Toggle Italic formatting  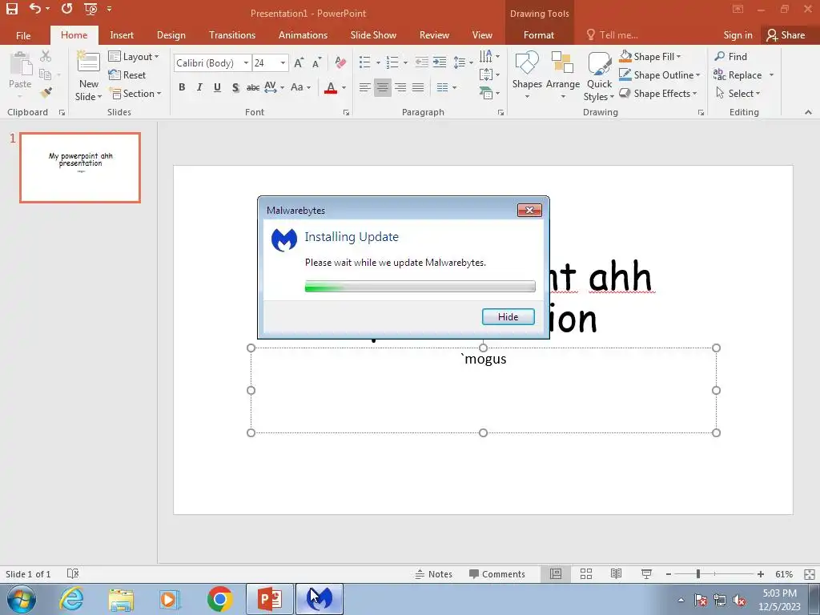(x=199, y=87)
